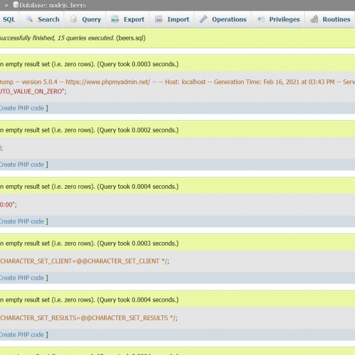This screenshot has height=355, width=355.
Task: Click the database icon in the breadcrumb
Action: 15,5
